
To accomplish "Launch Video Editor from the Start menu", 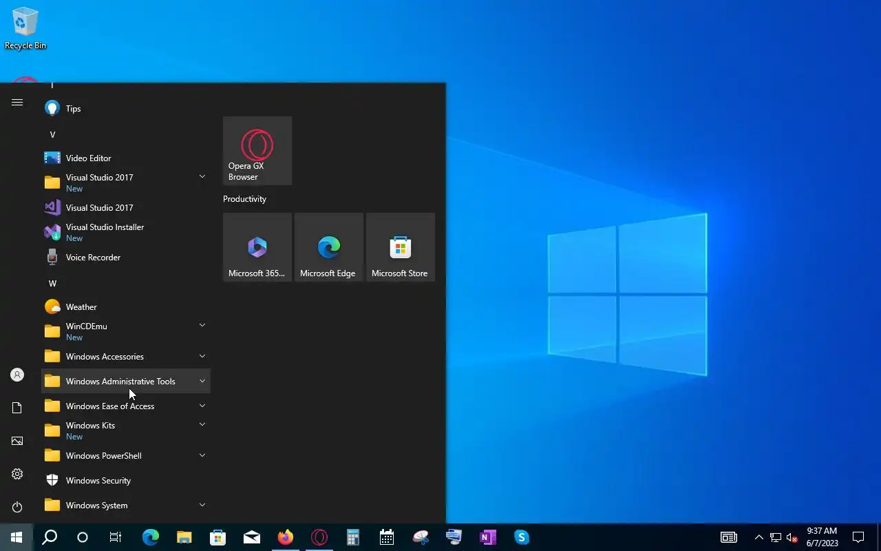I will pos(126,158).
